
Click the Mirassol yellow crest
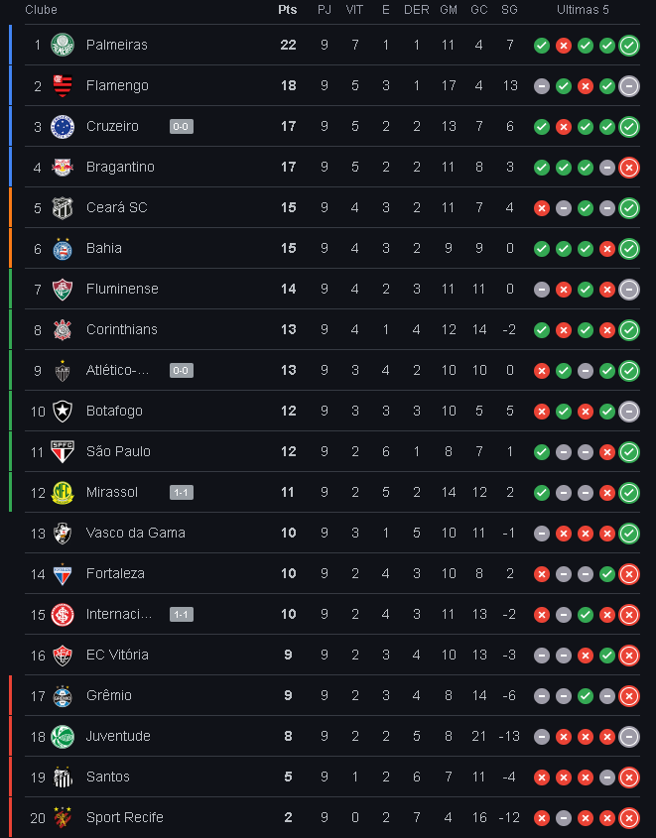pyautogui.click(x=62, y=492)
